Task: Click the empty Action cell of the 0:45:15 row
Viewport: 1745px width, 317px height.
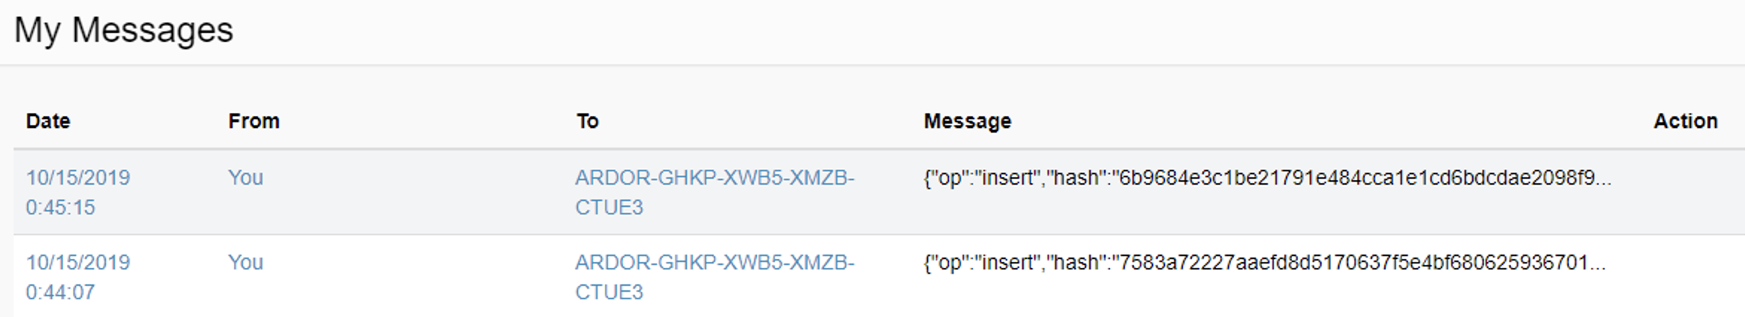Action: [1685, 192]
